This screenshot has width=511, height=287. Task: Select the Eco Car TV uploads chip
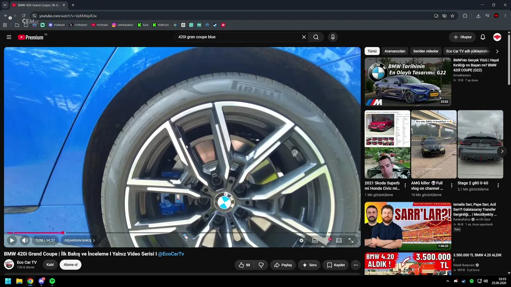(467, 51)
